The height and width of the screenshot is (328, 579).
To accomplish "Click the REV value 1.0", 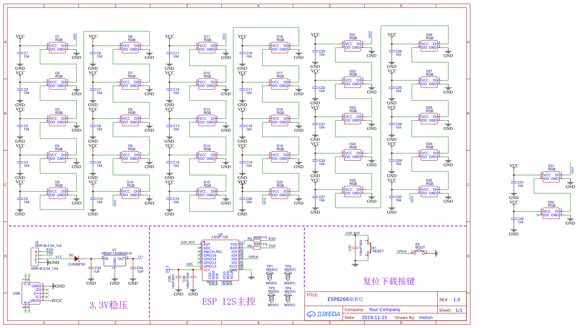I will 457,300.
